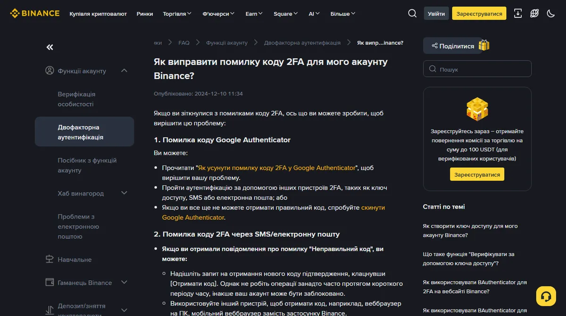Image resolution: width=566 pixels, height=316 pixels.
Task: Click the Пошук search field
Action: 477,69
